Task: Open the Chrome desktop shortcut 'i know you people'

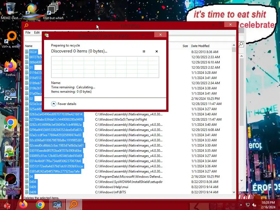Action: click(x=11, y=127)
